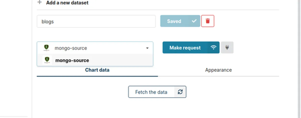Image resolution: width=301 pixels, height=118 pixels.
Task: Click the checkmark icon on Saved button
Action: point(194,21)
